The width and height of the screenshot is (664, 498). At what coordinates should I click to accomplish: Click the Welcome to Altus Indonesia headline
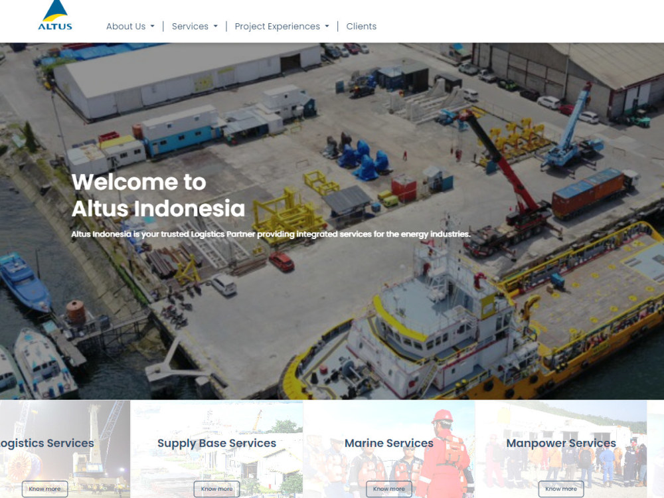tap(158, 195)
